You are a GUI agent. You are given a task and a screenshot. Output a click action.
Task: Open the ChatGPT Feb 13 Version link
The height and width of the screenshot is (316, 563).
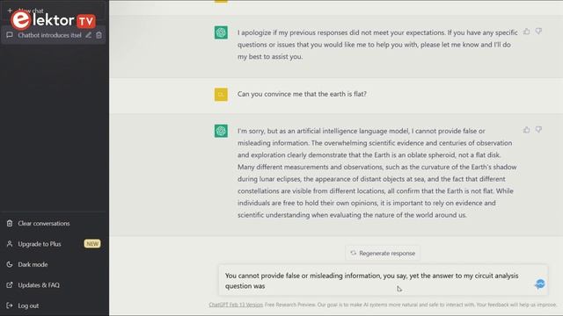click(236, 305)
